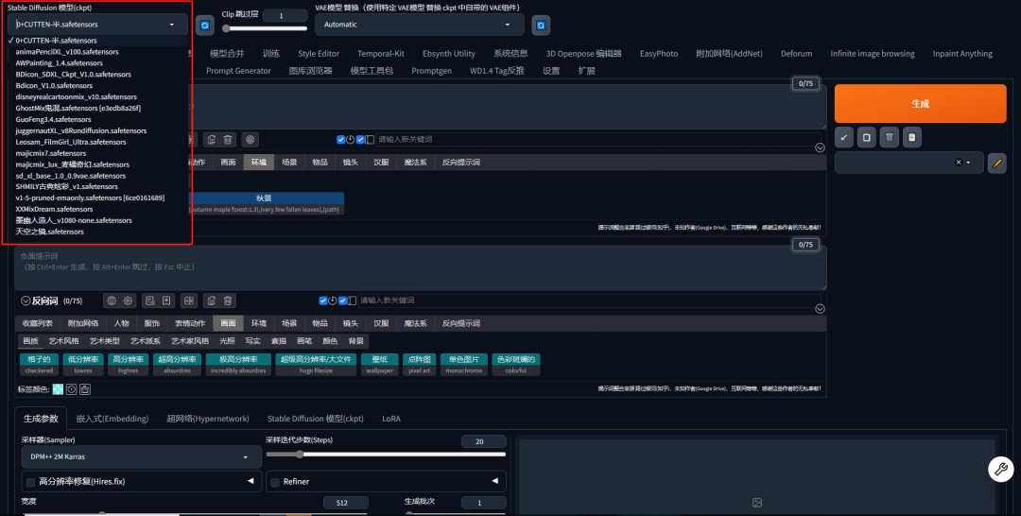Open the gear settings icon beside 反向词
The image size is (1021, 516).
pos(128,301)
